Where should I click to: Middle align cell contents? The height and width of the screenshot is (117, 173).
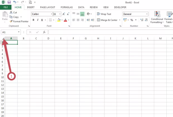78,14
